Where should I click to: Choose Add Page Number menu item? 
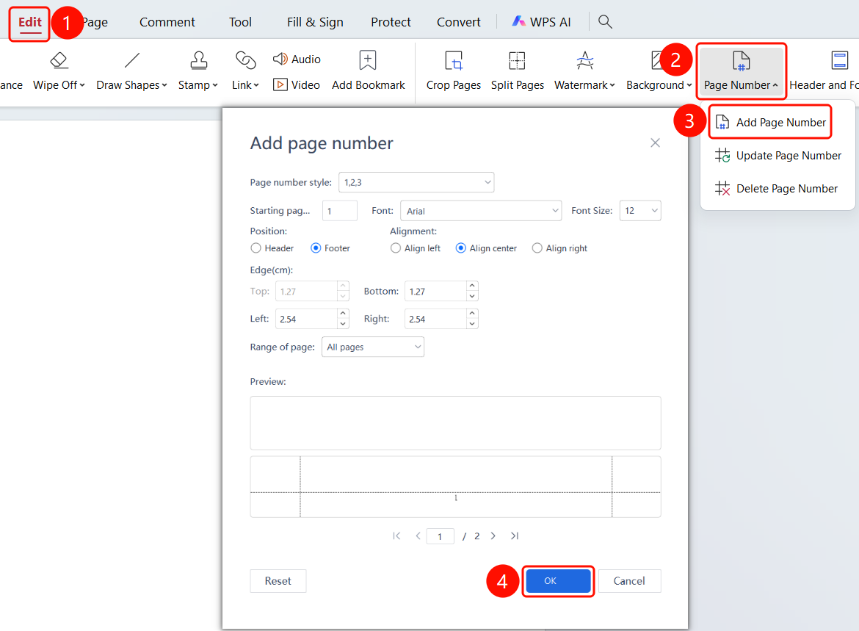[770, 122]
